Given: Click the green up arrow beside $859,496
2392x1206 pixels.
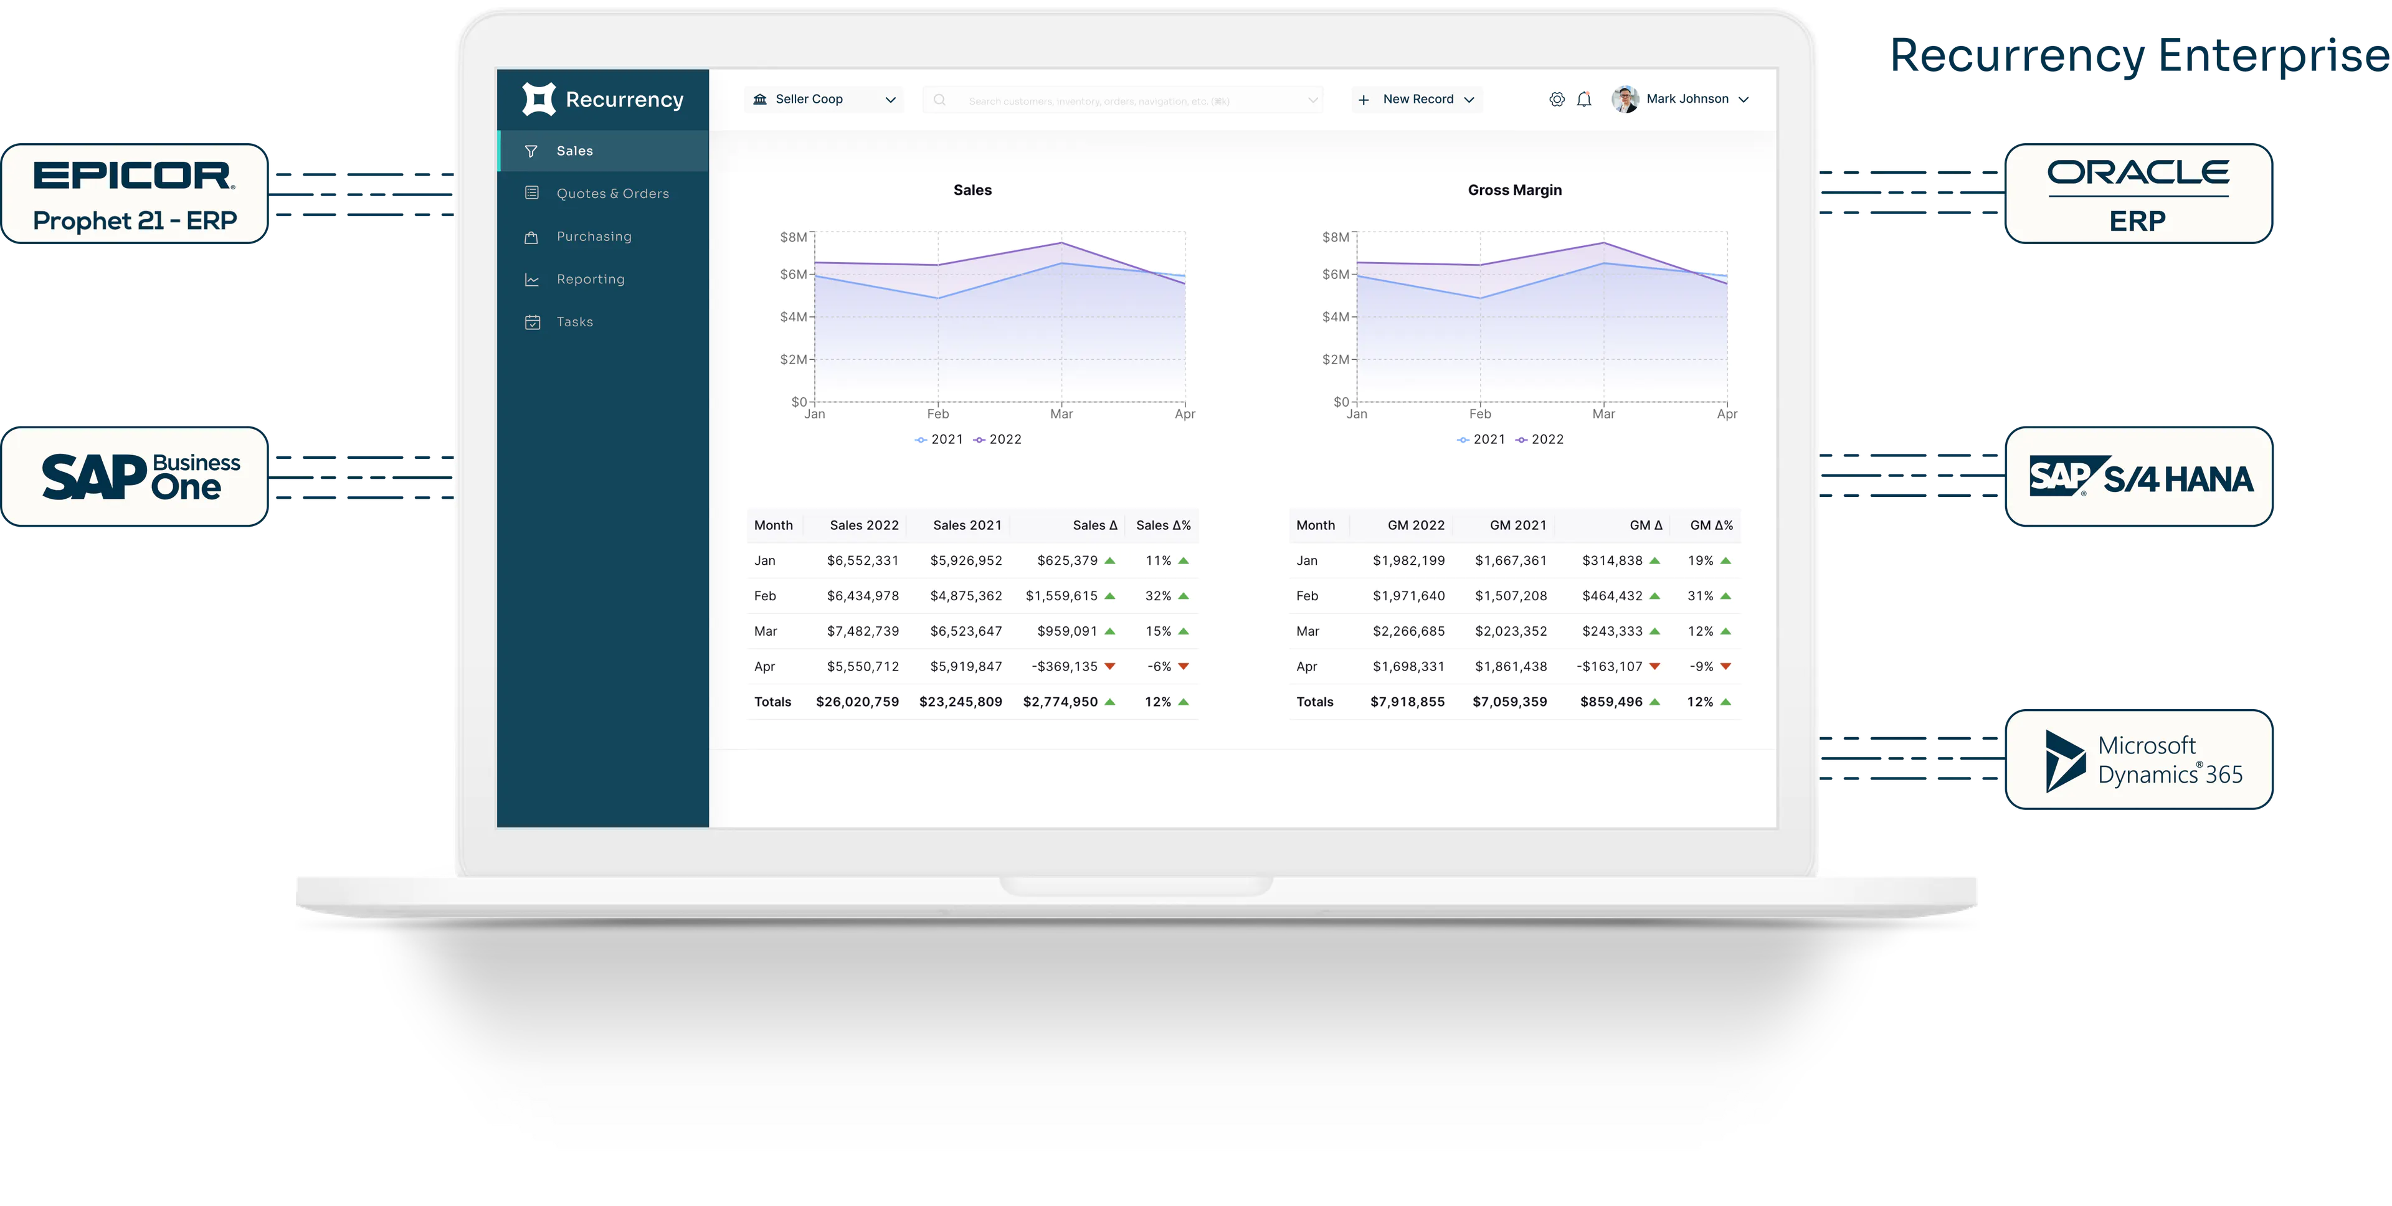Looking at the screenshot, I should 1654,702.
